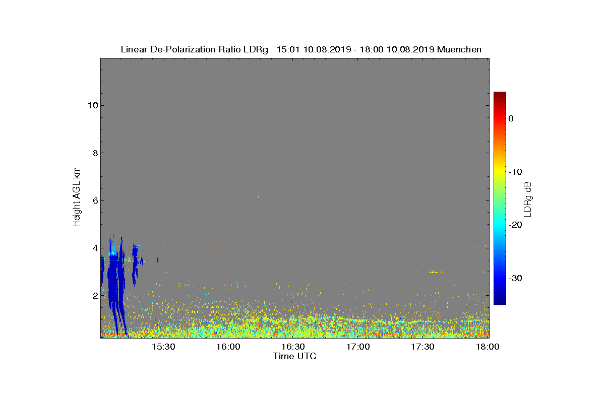Click the 18:00 time tick label

[x=488, y=347]
